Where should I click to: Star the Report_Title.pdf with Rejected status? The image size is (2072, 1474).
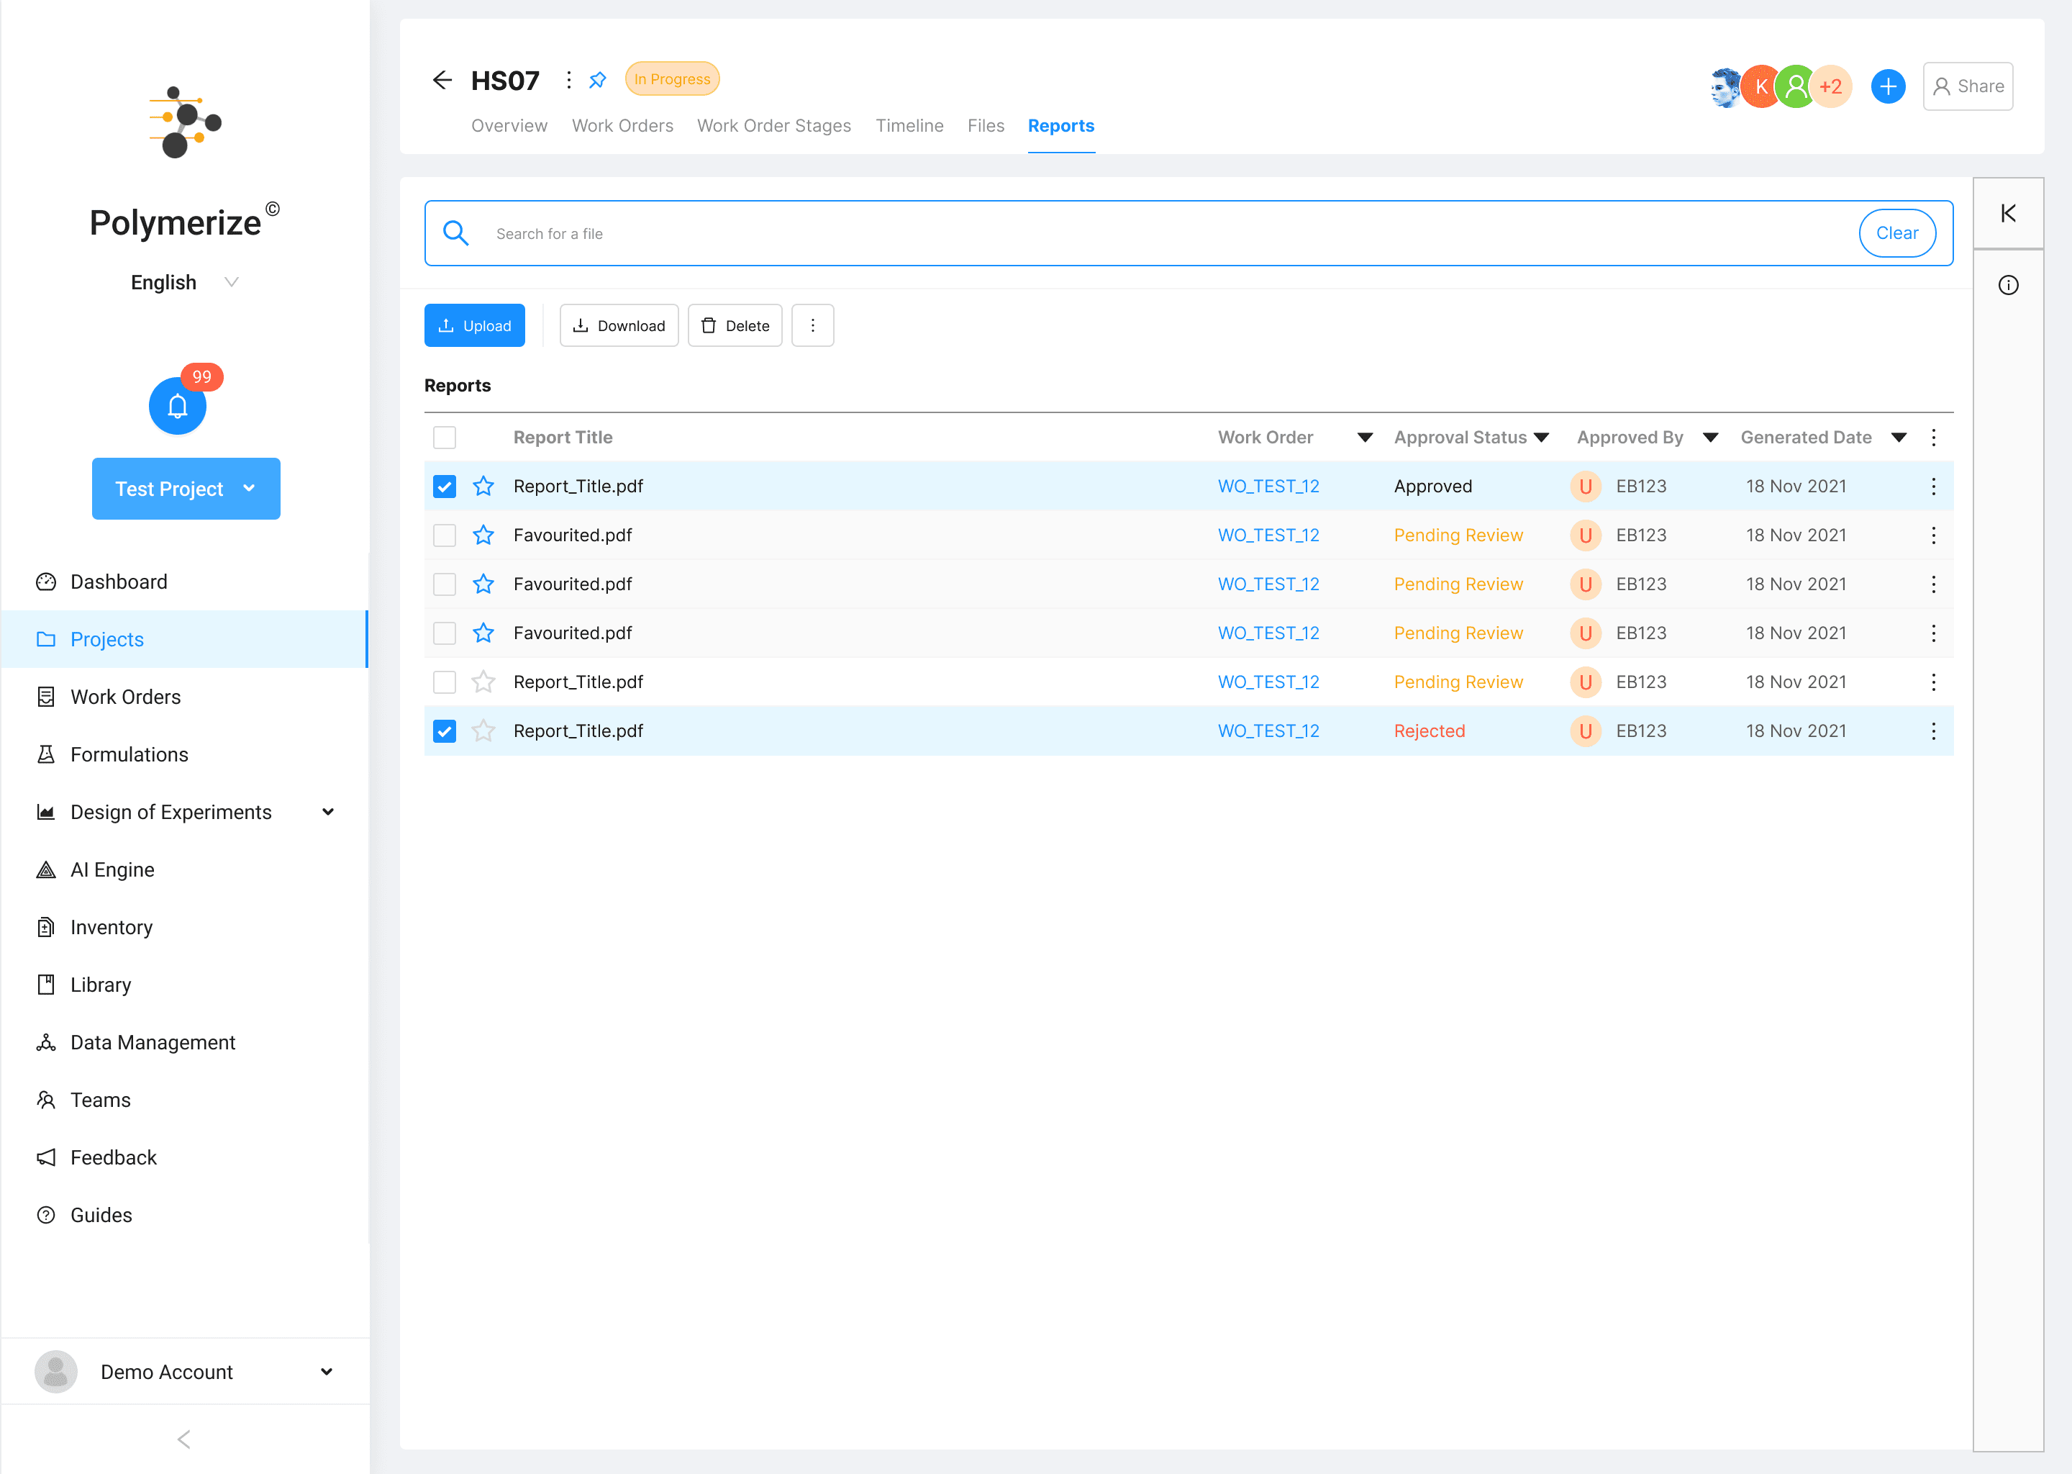coord(483,731)
